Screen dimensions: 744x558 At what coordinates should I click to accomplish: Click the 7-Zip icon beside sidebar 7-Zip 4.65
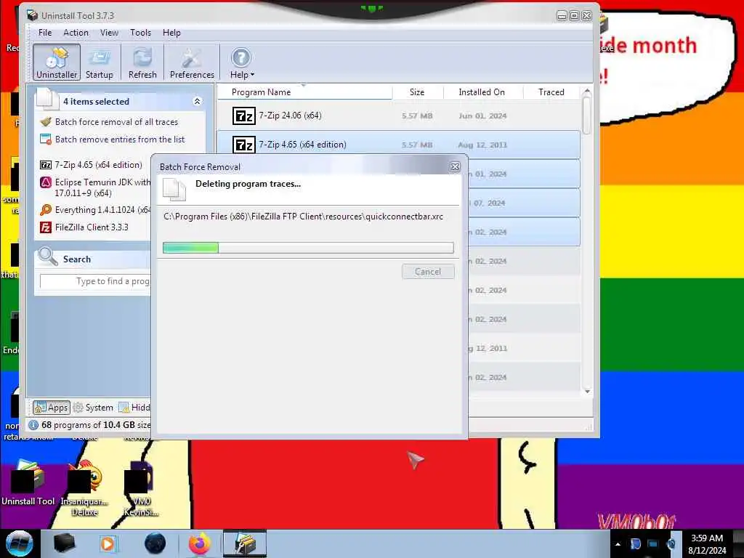(46, 165)
